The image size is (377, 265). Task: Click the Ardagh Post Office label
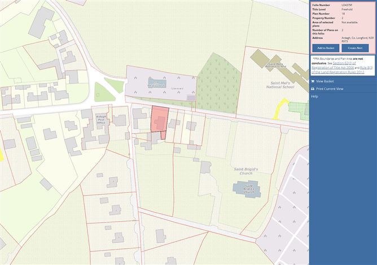coord(101,111)
